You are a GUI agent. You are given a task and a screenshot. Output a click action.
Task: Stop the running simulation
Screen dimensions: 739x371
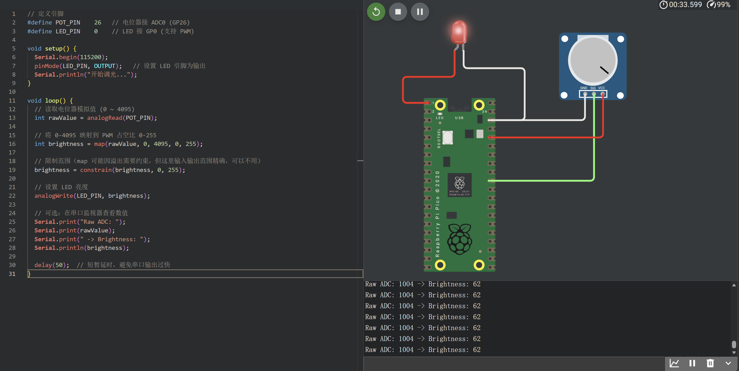tap(398, 12)
